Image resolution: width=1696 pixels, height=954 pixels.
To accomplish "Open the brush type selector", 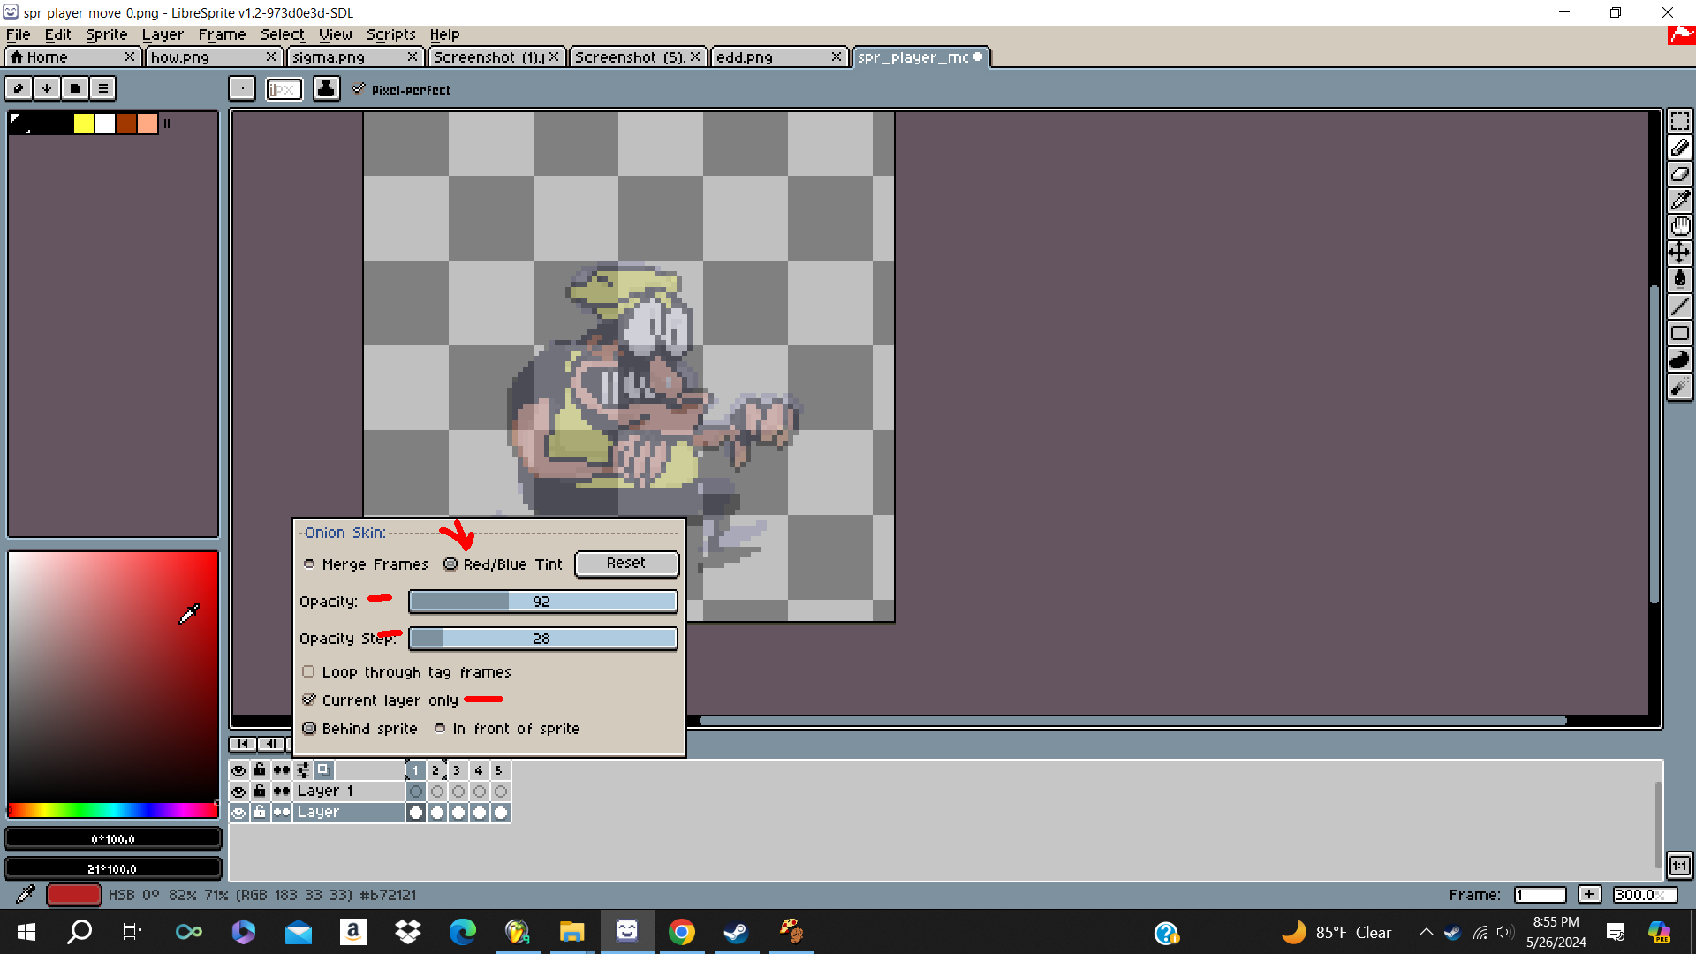I will point(241,88).
